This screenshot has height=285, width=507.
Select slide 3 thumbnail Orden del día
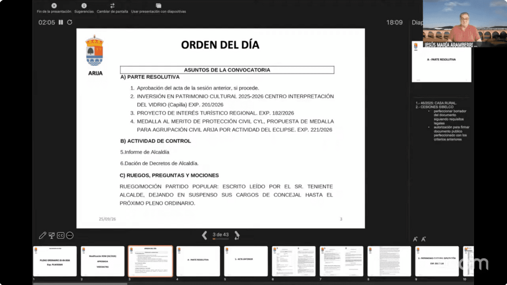point(151,261)
